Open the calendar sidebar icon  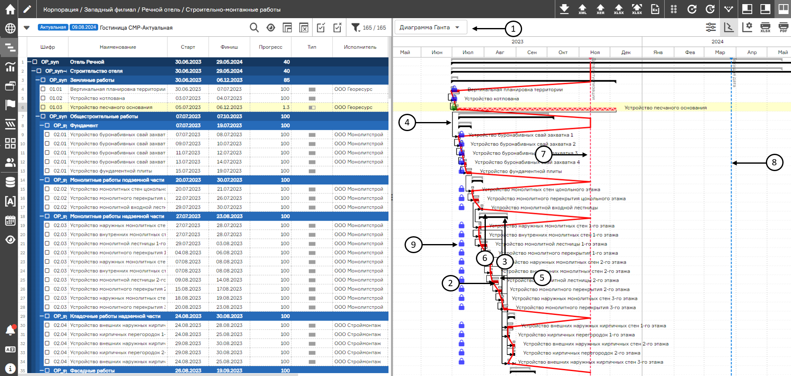[x=10, y=221]
